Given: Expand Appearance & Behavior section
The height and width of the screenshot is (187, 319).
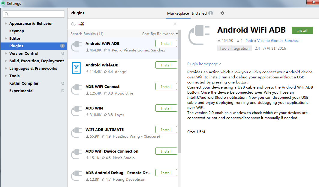Looking at the screenshot, I should tap(6, 24).
